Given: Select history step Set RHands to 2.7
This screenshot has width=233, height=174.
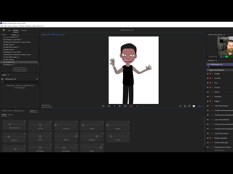Looking at the screenshot, I should pos(19,65).
